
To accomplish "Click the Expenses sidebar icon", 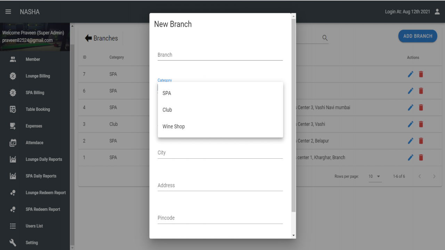I will click(x=13, y=126).
